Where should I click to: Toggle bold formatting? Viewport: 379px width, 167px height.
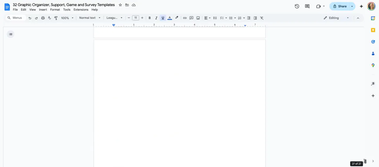pos(150,18)
